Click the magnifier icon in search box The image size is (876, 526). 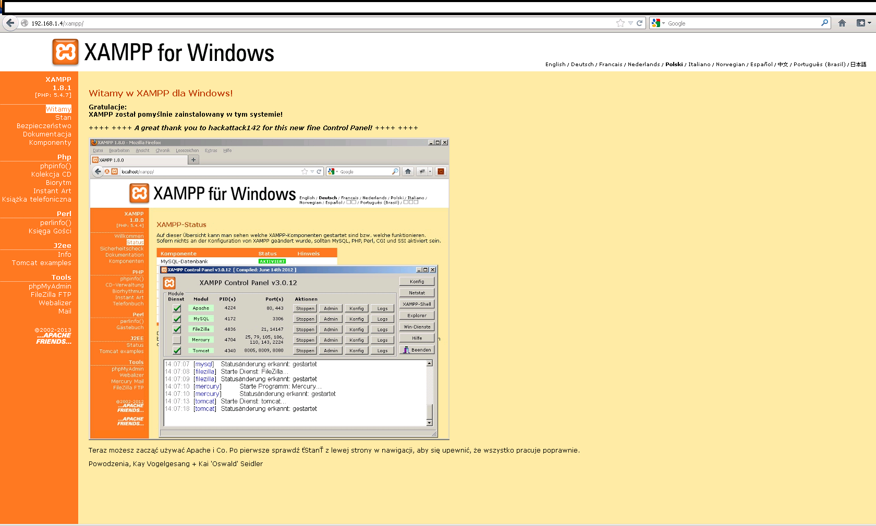pos(824,23)
